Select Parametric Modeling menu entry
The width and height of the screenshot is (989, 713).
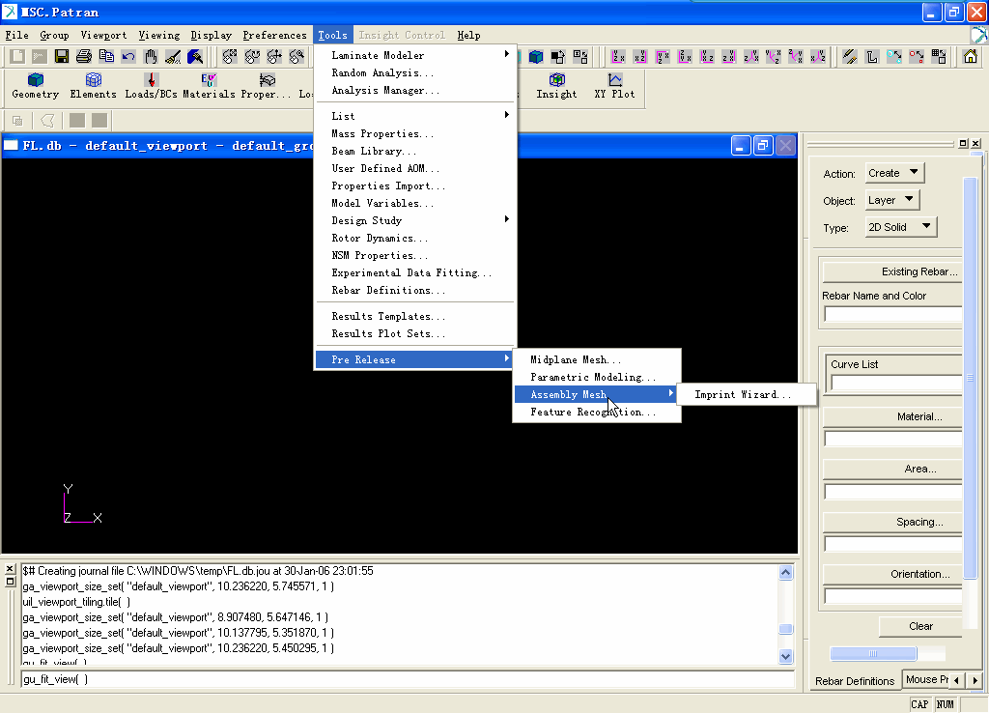coord(597,378)
